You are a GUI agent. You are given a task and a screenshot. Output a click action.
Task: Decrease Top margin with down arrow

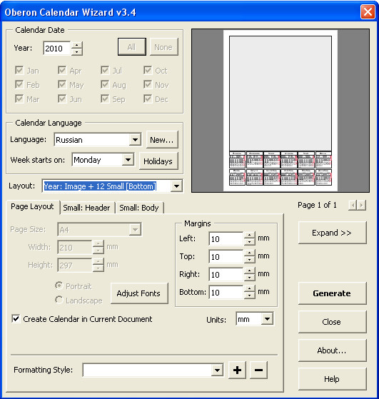click(x=249, y=260)
